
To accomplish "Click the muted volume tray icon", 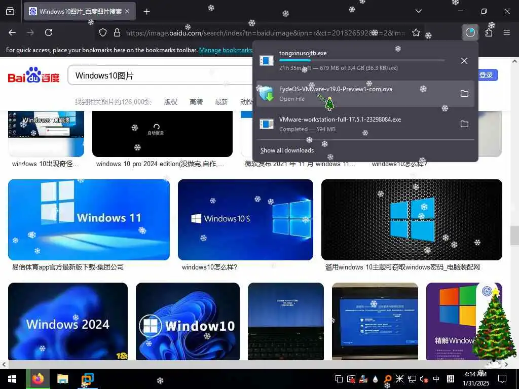I will tap(424, 379).
